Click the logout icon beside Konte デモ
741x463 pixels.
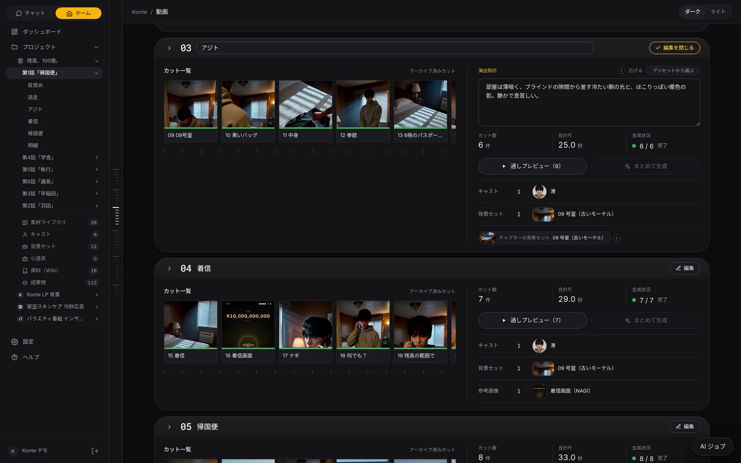tap(95, 451)
